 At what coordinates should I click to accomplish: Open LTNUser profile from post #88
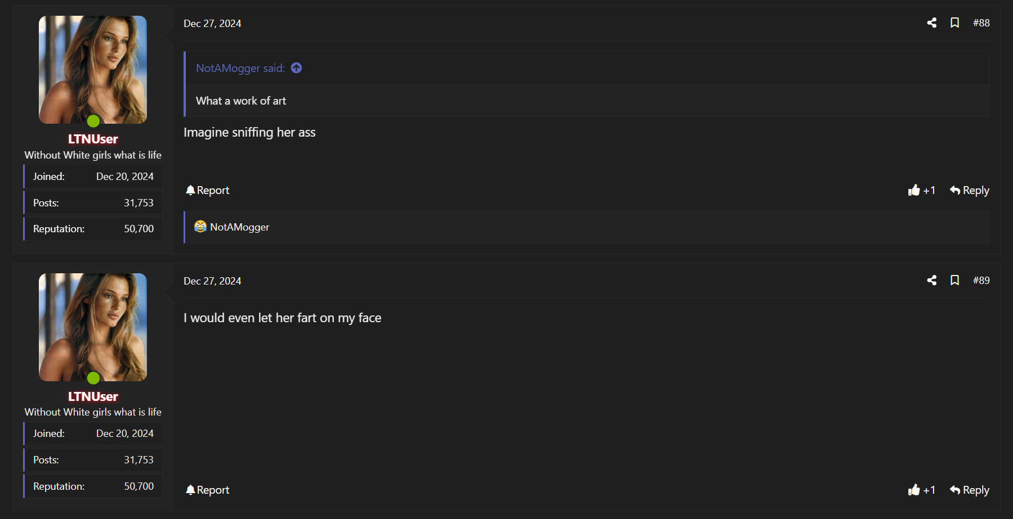click(93, 139)
